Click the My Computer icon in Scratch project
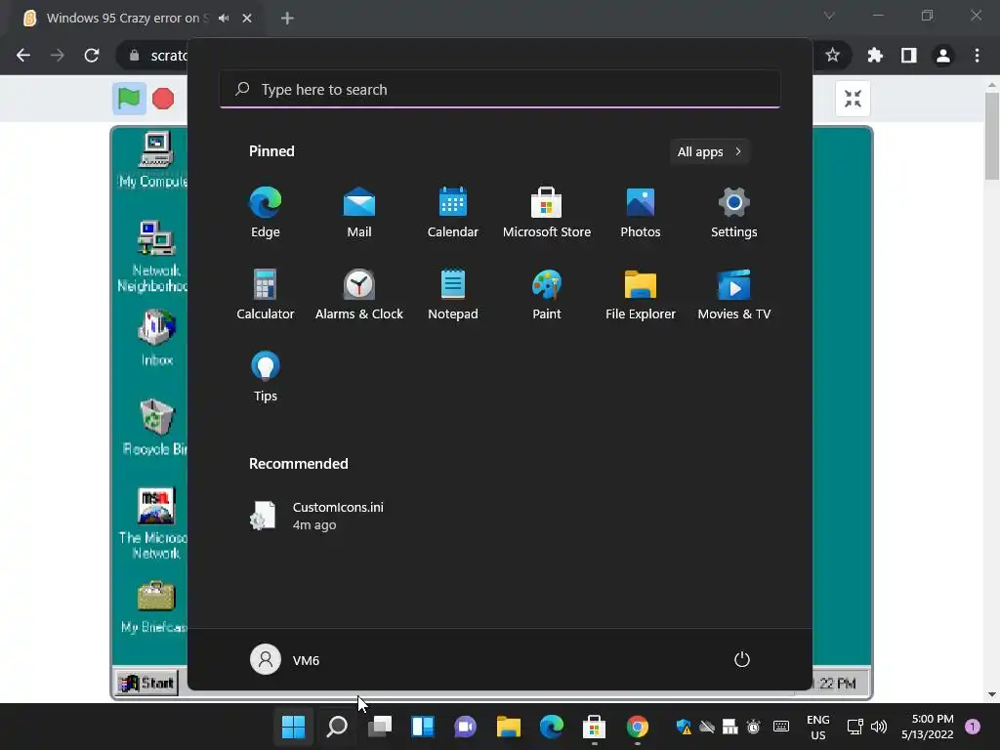This screenshot has width=1000, height=750. pyautogui.click(x=153, y=159)
